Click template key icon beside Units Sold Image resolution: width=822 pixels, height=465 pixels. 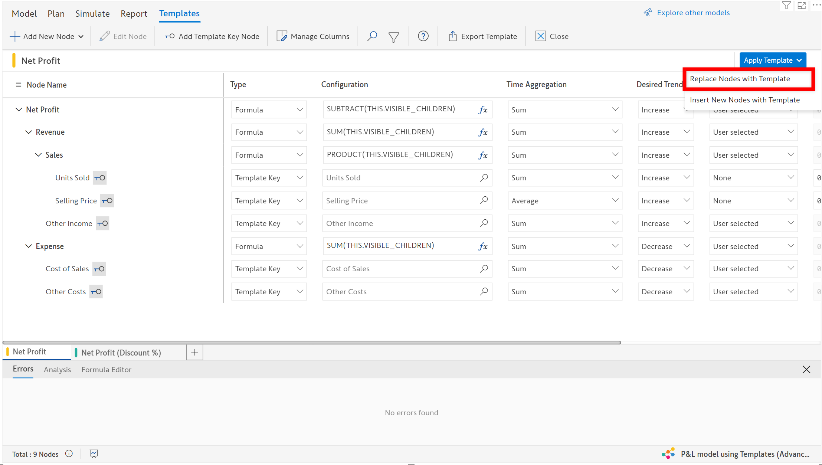99,178
